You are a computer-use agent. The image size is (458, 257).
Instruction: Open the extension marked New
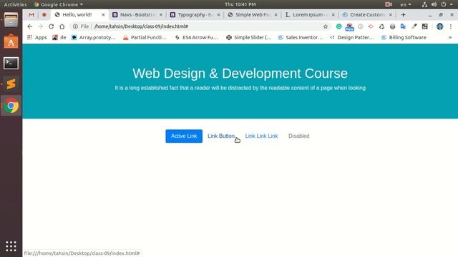tap(349, 27)
